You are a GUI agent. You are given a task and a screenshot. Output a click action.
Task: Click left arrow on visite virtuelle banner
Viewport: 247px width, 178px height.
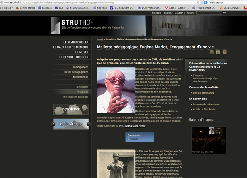click(x=54, y=124)
